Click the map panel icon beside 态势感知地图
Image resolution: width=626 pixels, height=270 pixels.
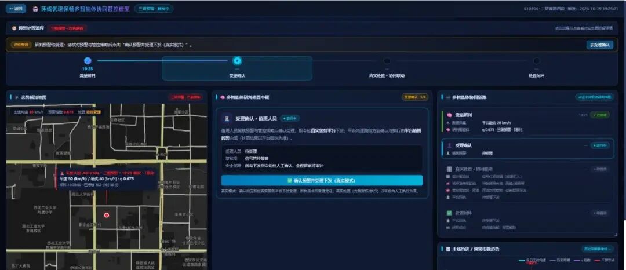coord(17,97)
